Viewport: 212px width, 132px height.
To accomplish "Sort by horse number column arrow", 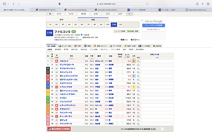I will [x=52, y=58].
